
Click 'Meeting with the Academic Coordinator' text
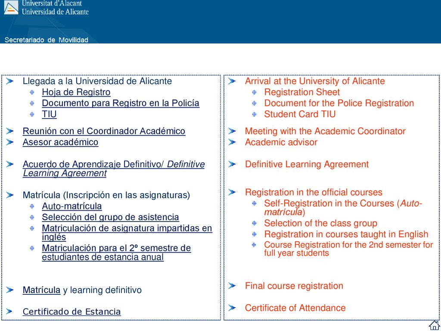325,131
